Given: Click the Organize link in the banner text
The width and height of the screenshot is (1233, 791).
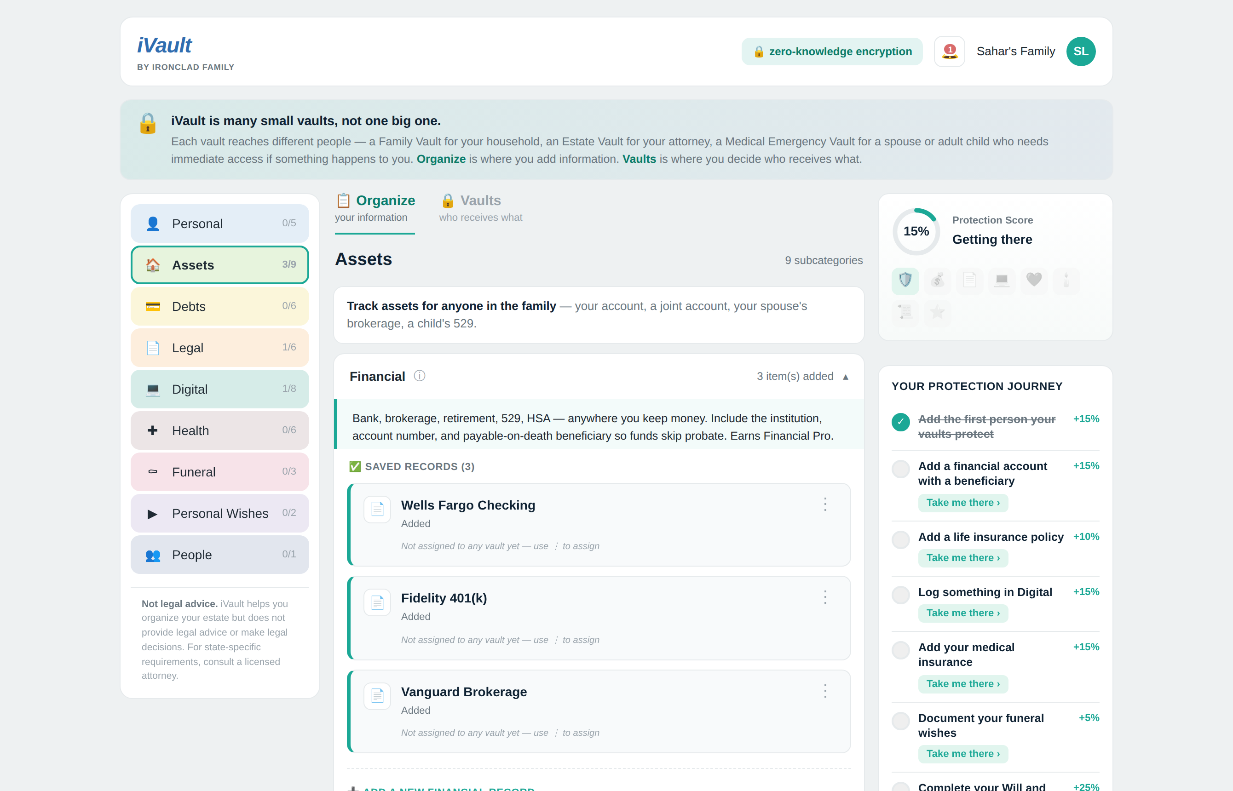Looking at the screenshot, I should [441, 159].
